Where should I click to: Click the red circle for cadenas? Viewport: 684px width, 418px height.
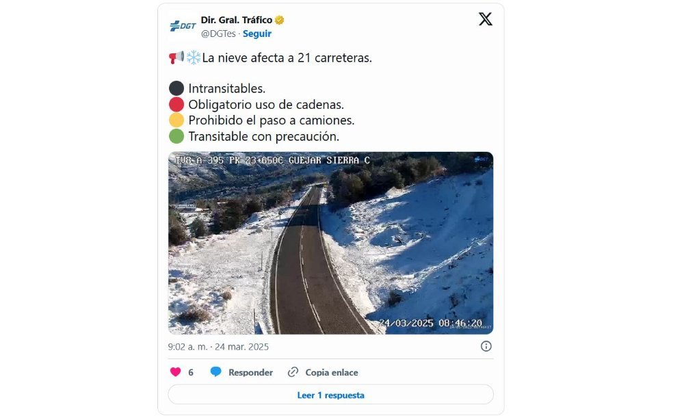pos(176,105)
